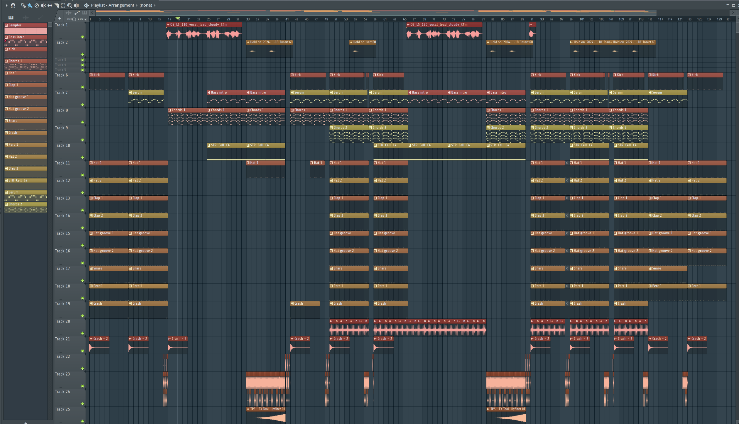The height and width of the screenshot is (424, 739).
Task: Focus audio clips using header waveform icon
Action: tap(69, 13)
